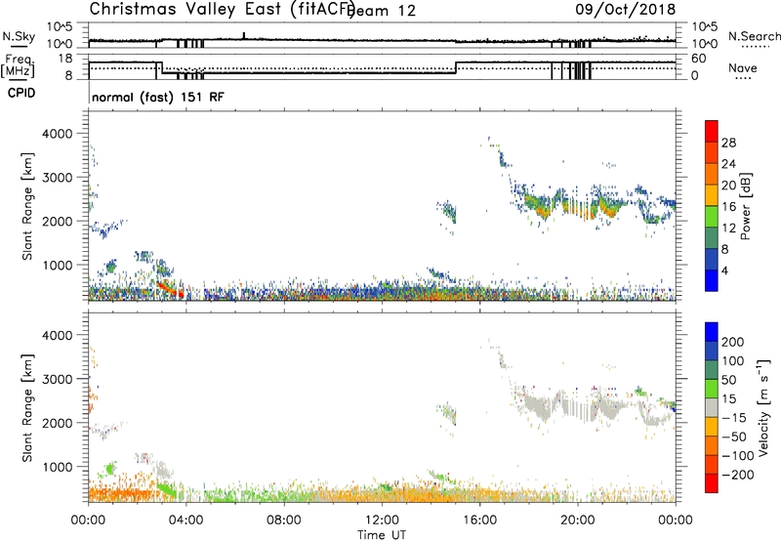Viewport: 781px width, 541px height.
Task: Click the 'CPID' row label
Action: [x=21, y=93]
